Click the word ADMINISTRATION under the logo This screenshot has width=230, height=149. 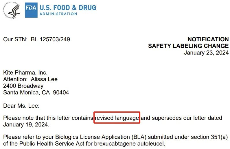tap(58, 14)
